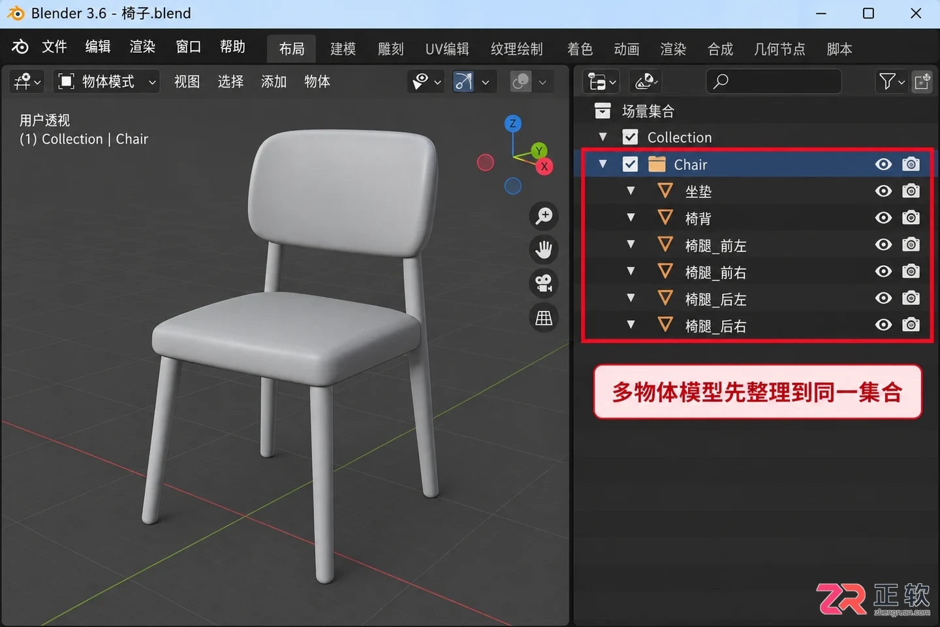Open the 物体模式 mode dropdown
The image size is (940, 627).
(106, 82)
